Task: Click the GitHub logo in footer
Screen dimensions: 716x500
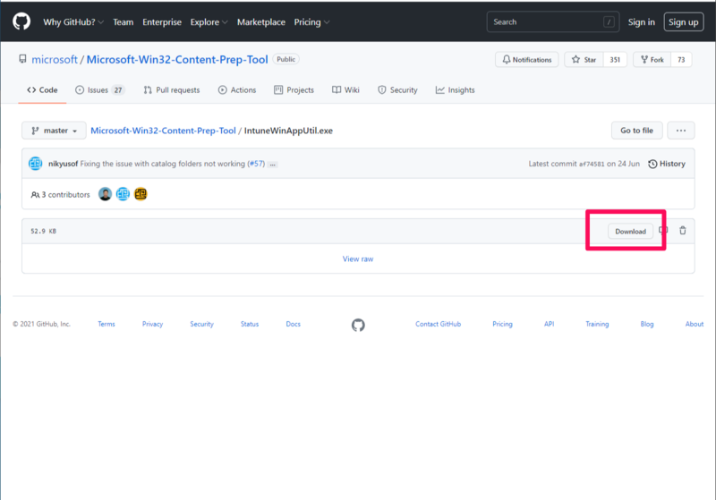Action: pyautogui.click(x=358, y=325)
